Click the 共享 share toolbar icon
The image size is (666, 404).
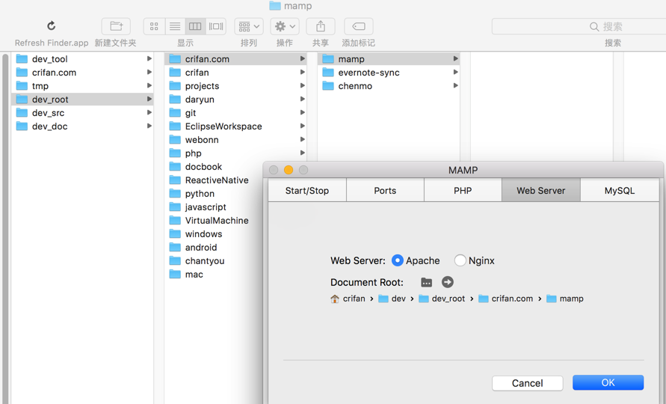321,26
